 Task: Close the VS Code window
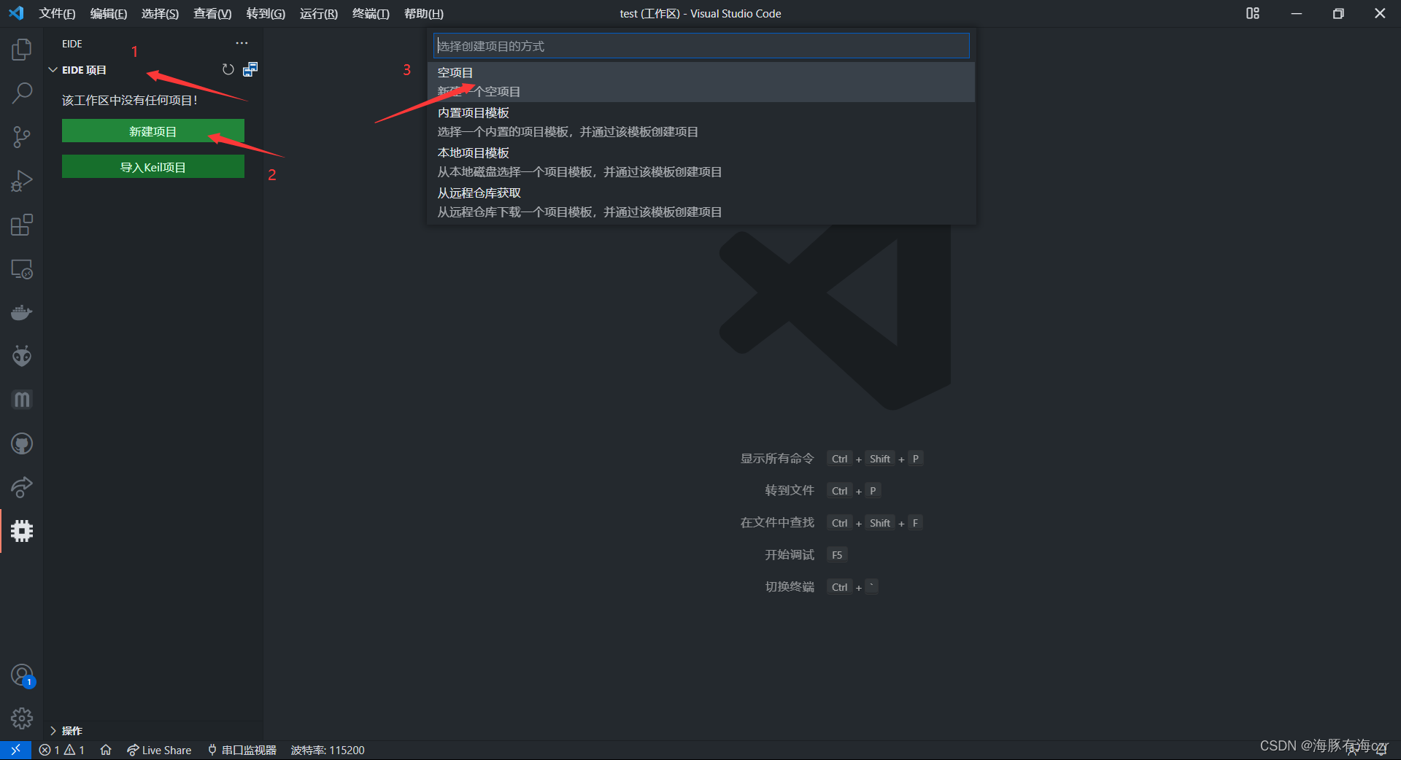click(1380, 13)
